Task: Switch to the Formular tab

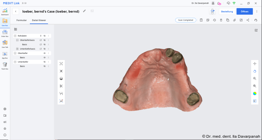Action: (x=22, y=20)
